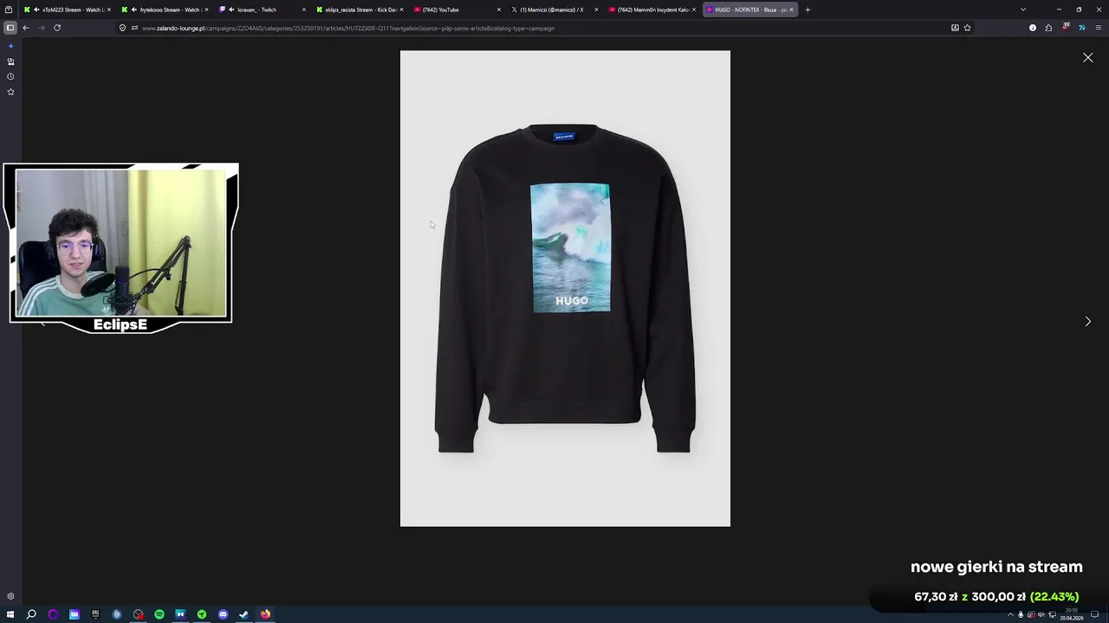
Task: Open the blue 7TV extension icon
Action: tap(1082, 28)
